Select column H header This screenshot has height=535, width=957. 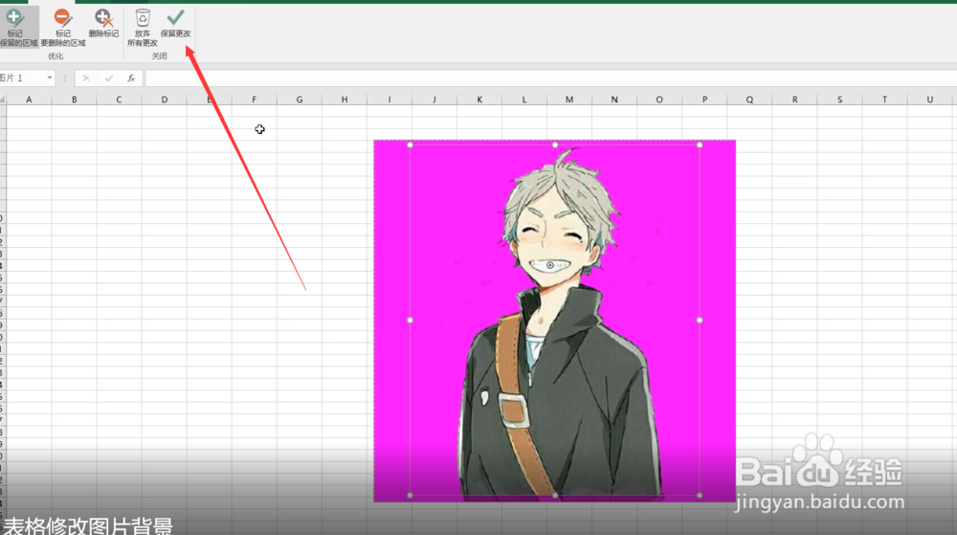click(x=345, y=100)
